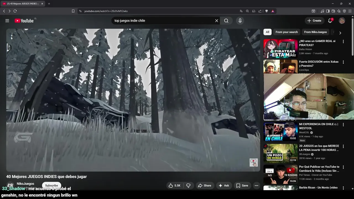The image size is (354, 199).
Task: Open PIRATEAR ESTA MAL video thumbnail
Action: point(280,48)
